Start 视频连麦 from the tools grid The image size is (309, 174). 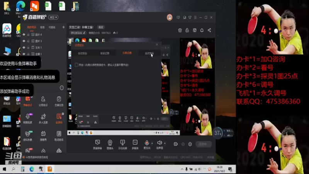(27, 119)
